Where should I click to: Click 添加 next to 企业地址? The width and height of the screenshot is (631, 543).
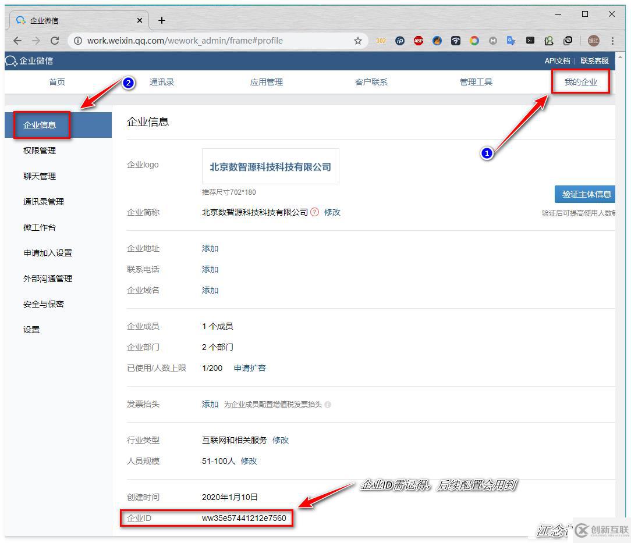[209, 248]
